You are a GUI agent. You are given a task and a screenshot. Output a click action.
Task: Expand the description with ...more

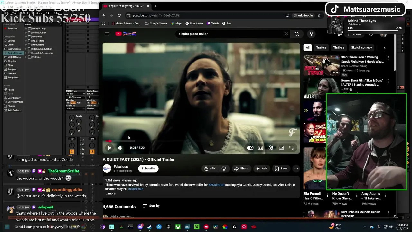click(110, 193)
